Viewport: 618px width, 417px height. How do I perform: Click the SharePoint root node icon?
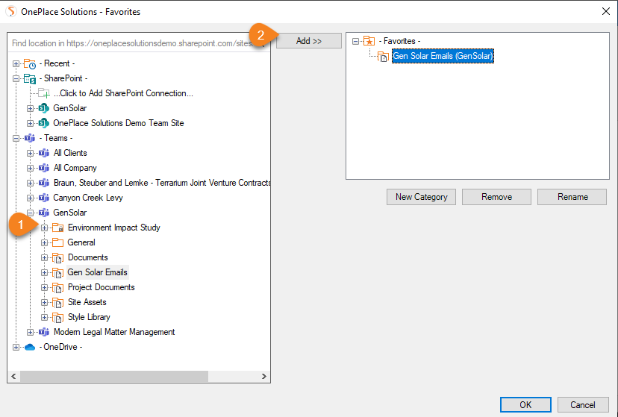(x=30, y=79)
